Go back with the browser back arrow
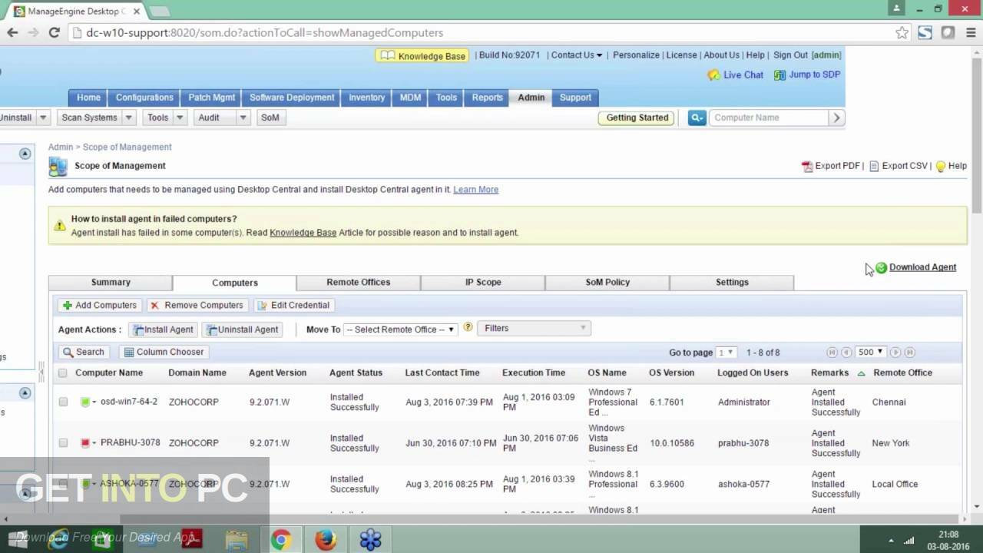The width and height of the screenshot is (983, 553). click(x=12, y=32)
